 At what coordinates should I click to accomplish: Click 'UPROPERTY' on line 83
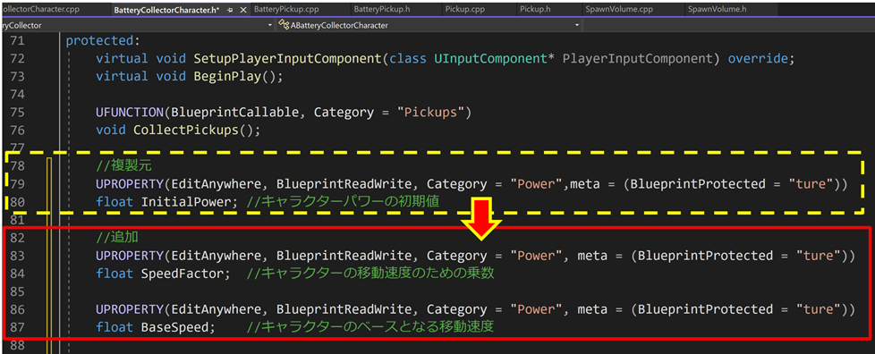coord(130,256)
